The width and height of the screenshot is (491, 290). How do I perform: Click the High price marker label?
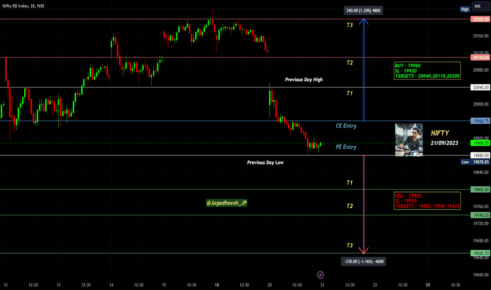465,9
